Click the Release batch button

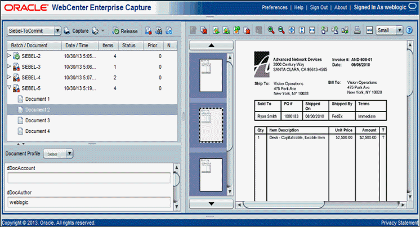pos(125,31)
